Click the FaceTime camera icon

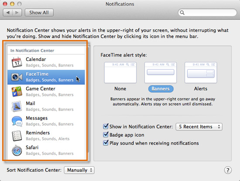point(17,77)
